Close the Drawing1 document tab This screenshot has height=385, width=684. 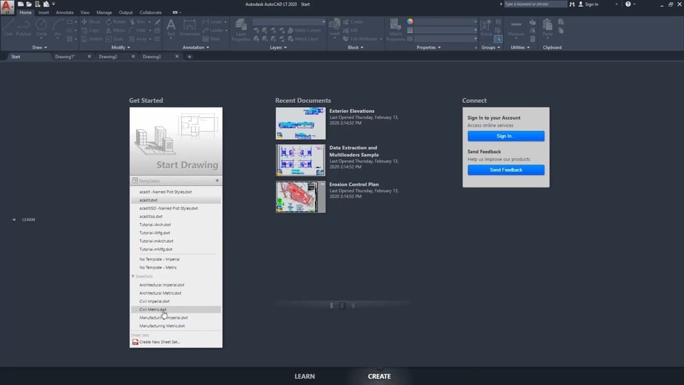tap(89, 56)
